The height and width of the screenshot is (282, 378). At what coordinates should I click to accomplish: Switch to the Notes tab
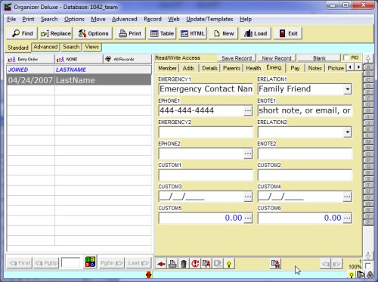pyautogui.click(x=314, y=68)
